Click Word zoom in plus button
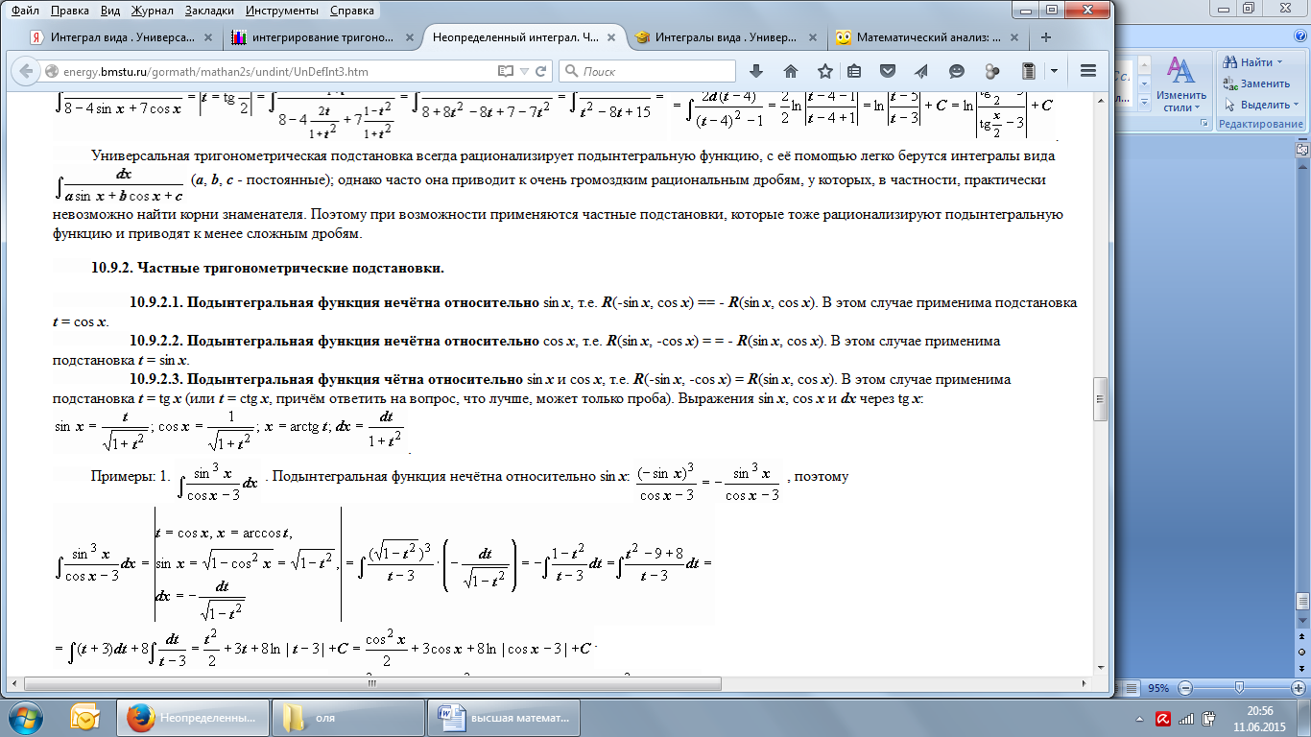This screenshot has width=1311, height=737. (1299, 689)
